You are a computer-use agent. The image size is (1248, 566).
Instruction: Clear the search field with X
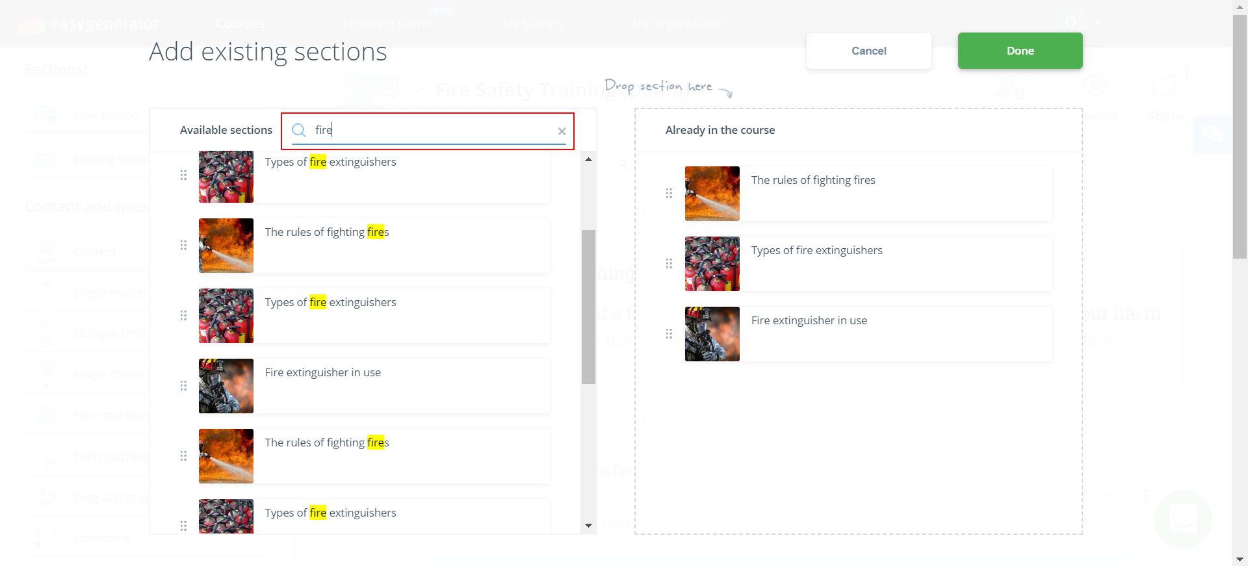562,131
